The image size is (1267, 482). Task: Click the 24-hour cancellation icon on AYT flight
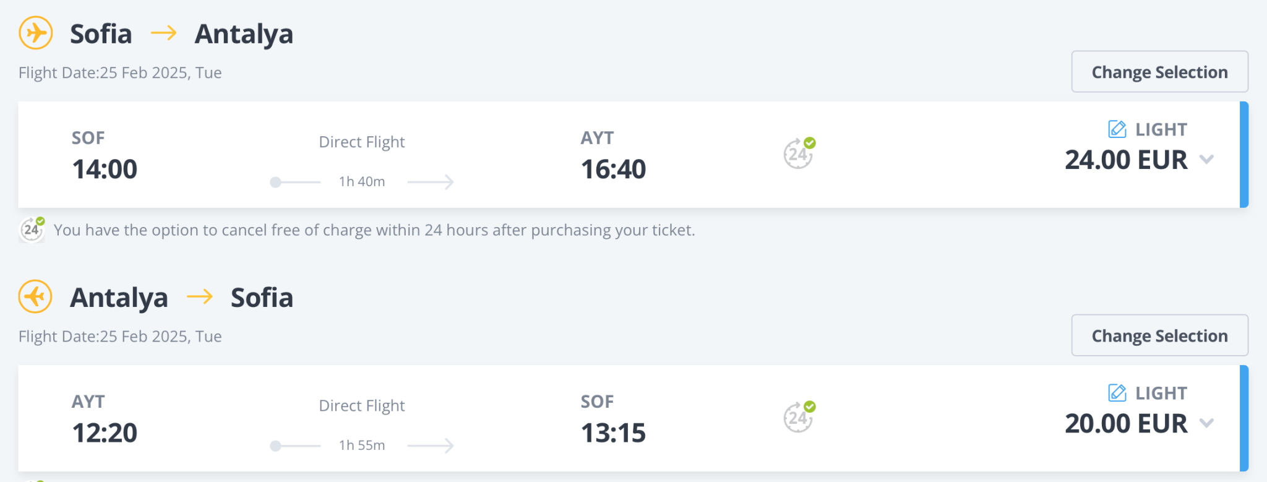[x=799, y=417]
